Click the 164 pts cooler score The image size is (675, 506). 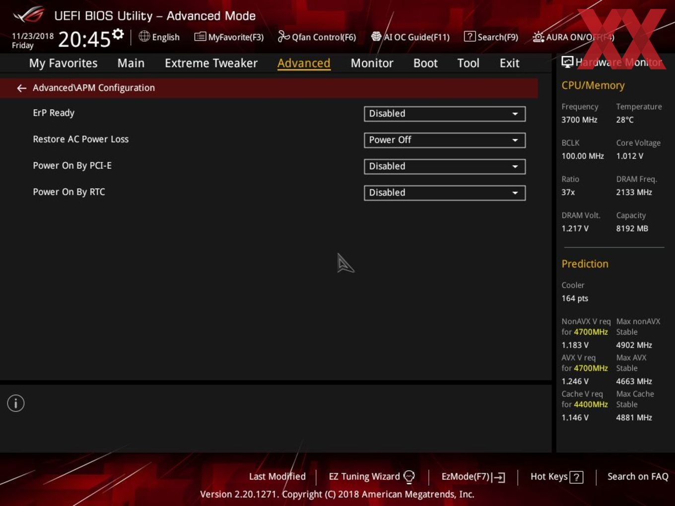coord(575,299)
